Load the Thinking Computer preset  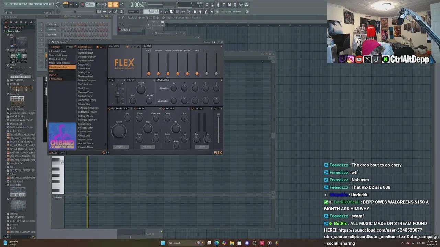[x=87, y=80]
